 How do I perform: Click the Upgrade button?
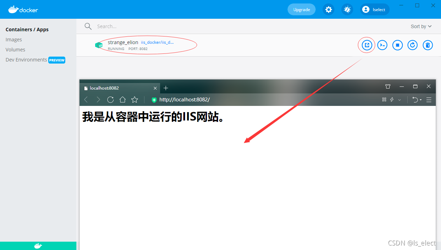point(301,9)
